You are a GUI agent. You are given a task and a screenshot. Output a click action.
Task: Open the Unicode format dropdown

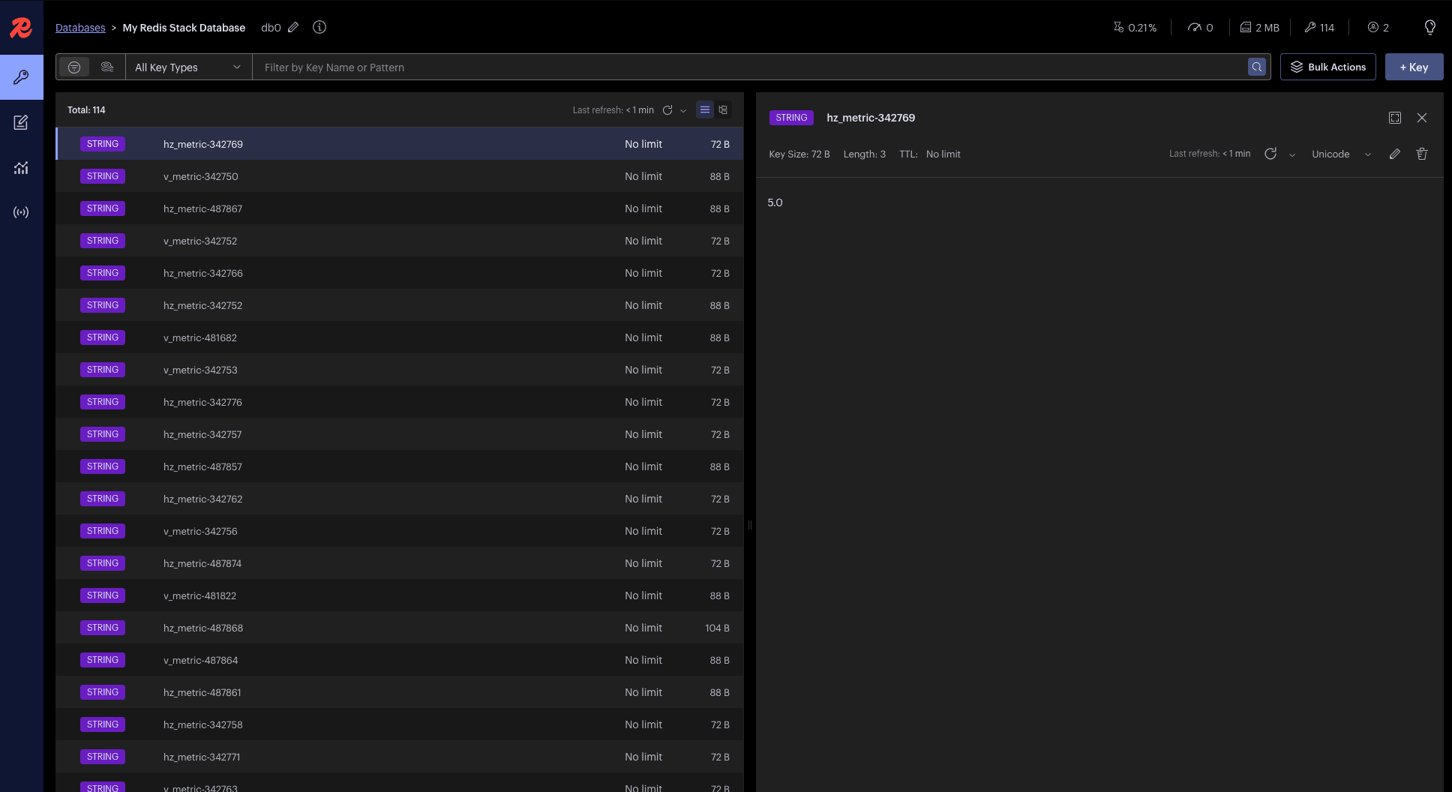(x=1341, y=154)
